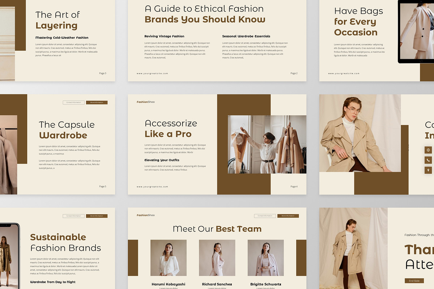Click 'Mastering Cold-Weather Fashion' subheading
Screen dimensions: 434x289
coord(62,38)
